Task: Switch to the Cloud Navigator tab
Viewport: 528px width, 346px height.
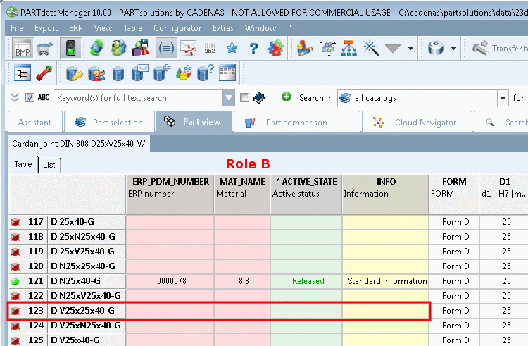Action: click(x=417, y=122)
